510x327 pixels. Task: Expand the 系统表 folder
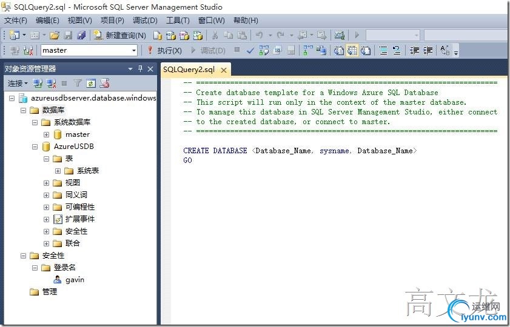click(x=58, y=171)
